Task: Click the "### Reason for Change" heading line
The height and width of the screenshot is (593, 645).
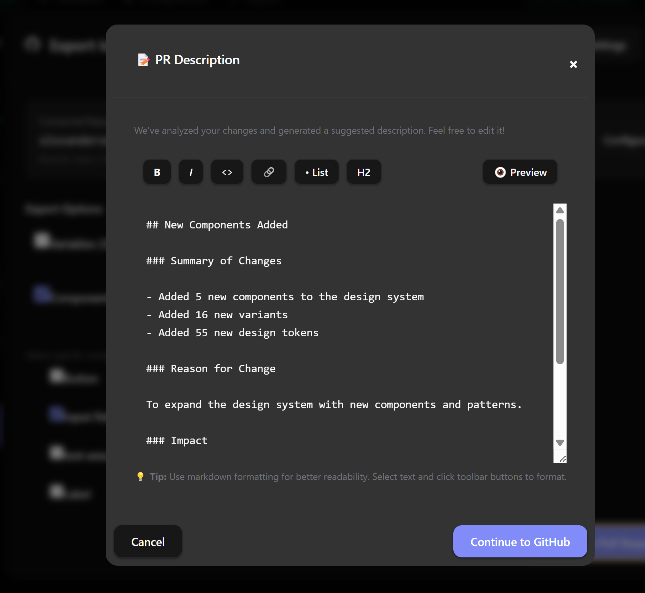Action: click(x=211, y=369)
